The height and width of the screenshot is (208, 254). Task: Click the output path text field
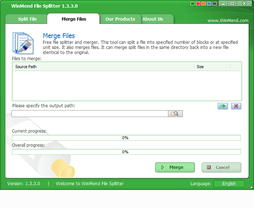pos(90,113)
